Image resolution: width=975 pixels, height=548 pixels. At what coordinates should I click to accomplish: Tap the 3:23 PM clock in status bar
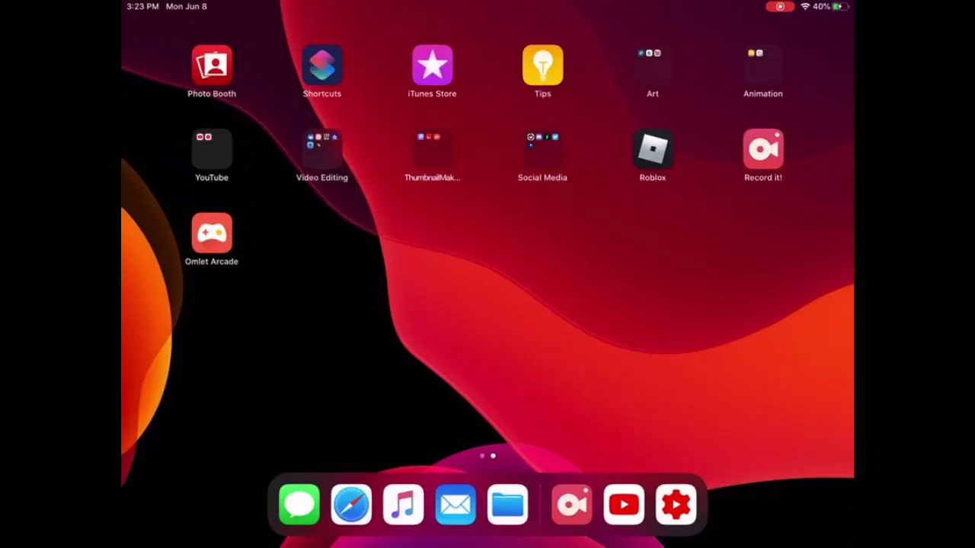(142, 6)
